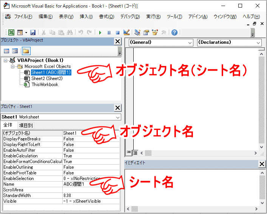Screen dimensions: 267x214
Task: Open the 編集(E) menu
Action: tap(46, 17)
